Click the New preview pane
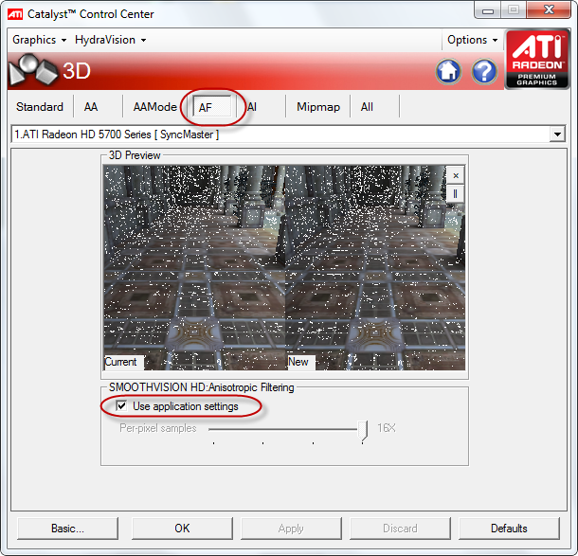Image resolution: width=578 pixels, height=556 pixels. point(375,268)
